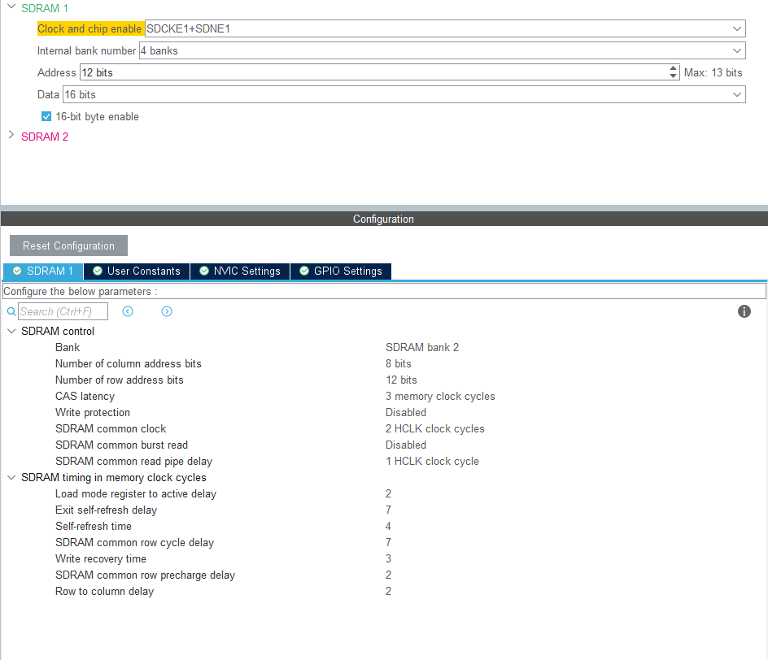
Task: Click the CAS latency parameter label
Action: tap(85, 397)
